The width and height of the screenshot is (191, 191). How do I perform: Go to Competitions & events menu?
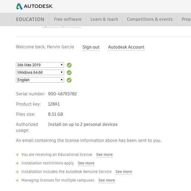point(150,19)
